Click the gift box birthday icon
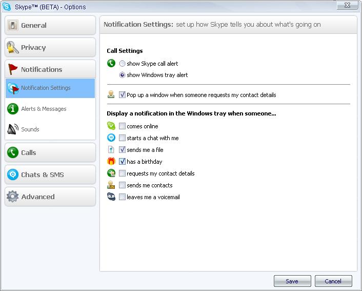The height and width of the screenshot is (291, 362). tap(111, 161)
